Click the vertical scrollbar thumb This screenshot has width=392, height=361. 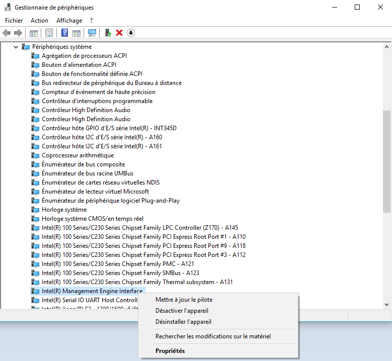[x=386, y=161]
